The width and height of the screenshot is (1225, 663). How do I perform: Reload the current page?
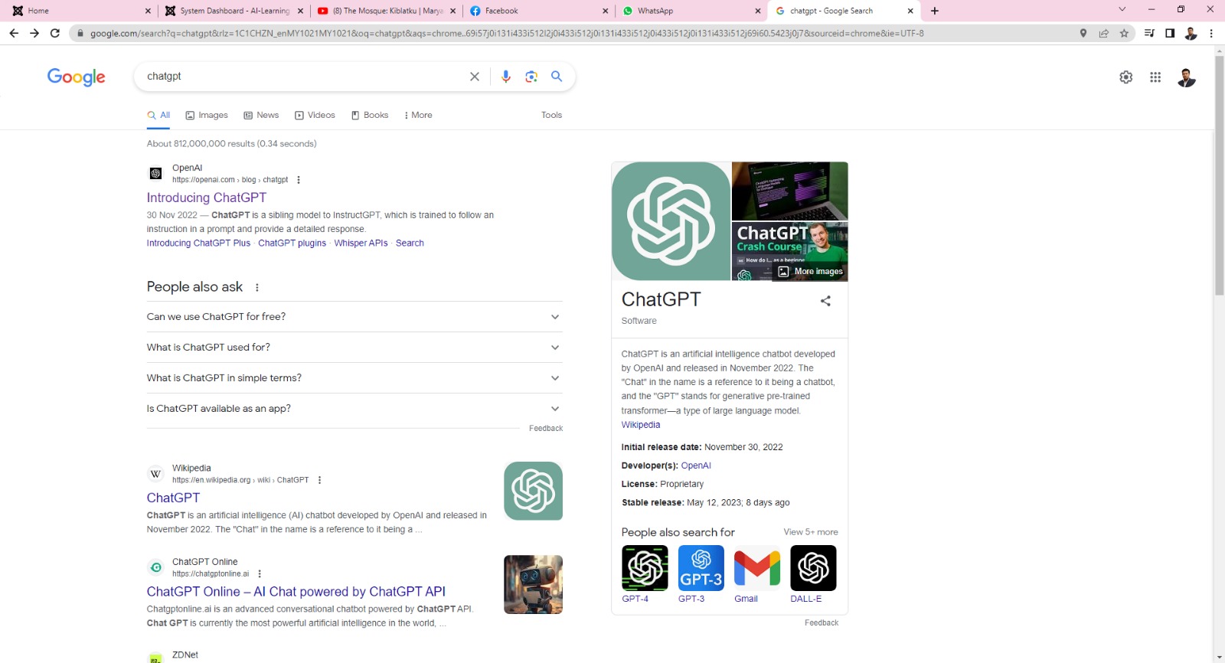click(x=55, y=33)
